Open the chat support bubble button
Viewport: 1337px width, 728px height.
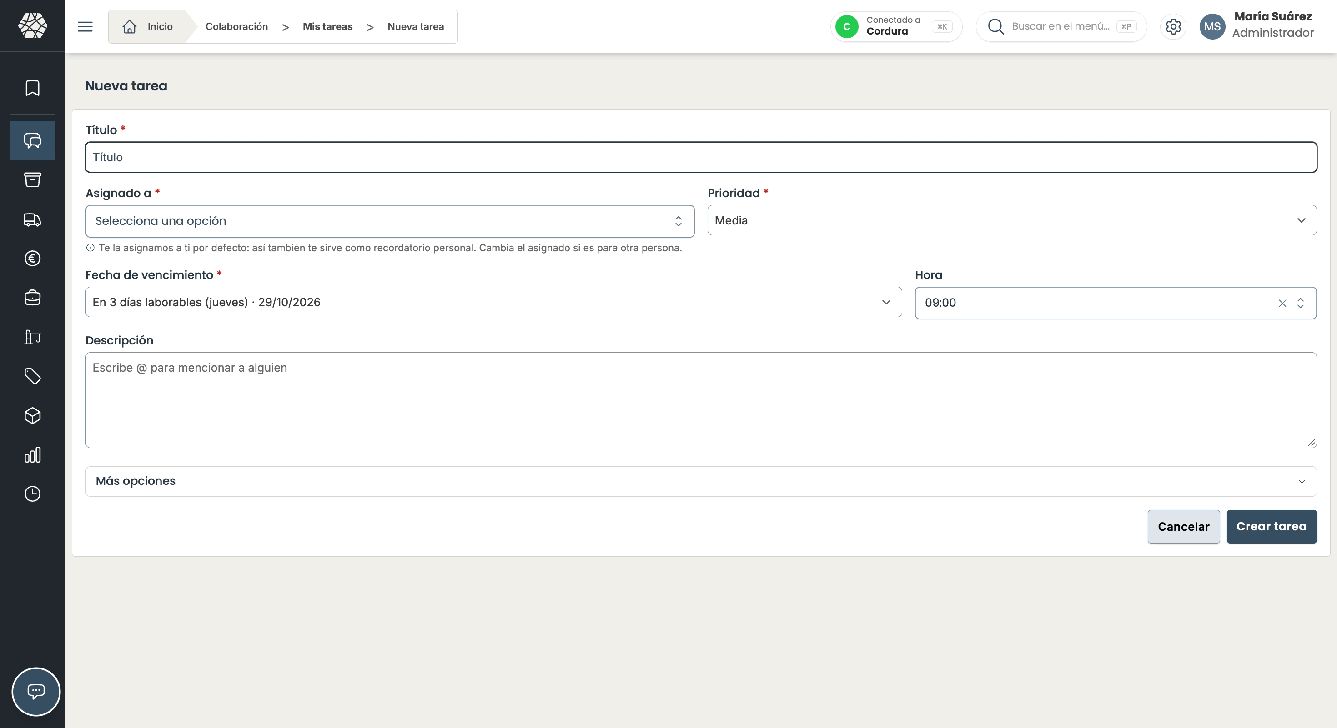(x=36, y=691)
